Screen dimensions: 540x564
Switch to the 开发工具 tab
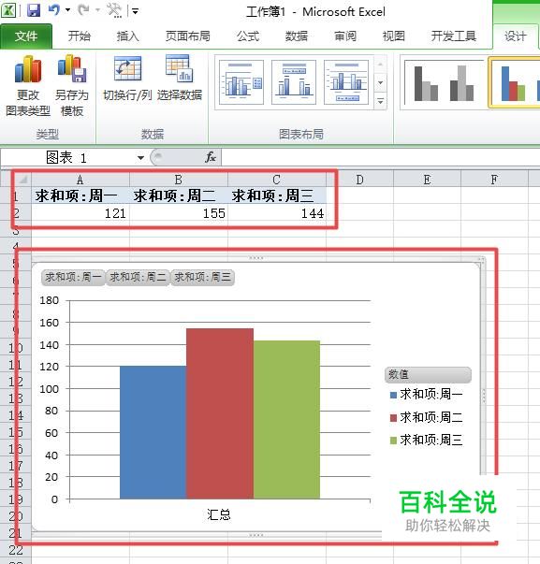[x=454, y=36]
